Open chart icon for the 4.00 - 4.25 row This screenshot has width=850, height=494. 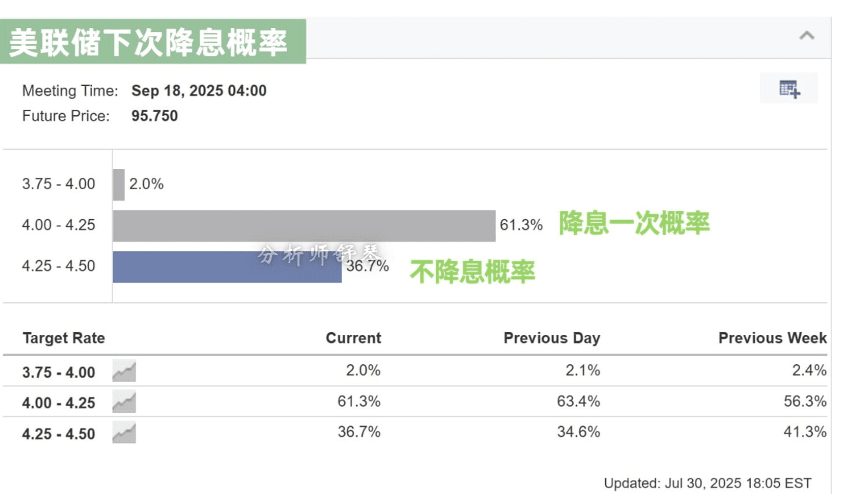tap(124, 402)
